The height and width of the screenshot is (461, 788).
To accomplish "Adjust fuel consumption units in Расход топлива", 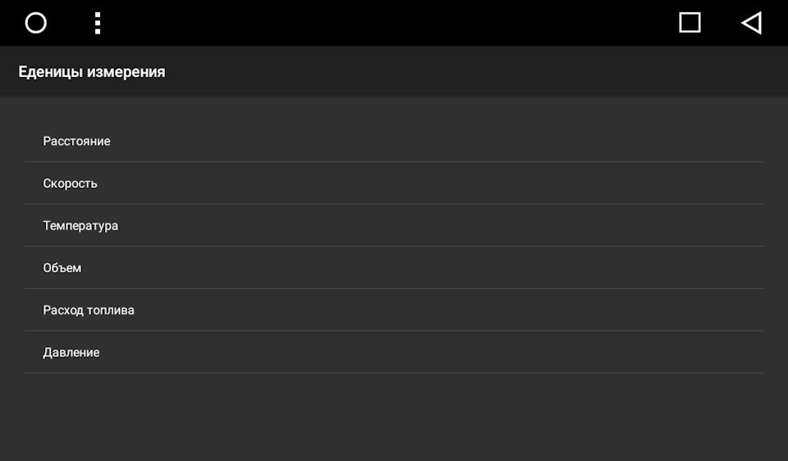I will [394, 310].
